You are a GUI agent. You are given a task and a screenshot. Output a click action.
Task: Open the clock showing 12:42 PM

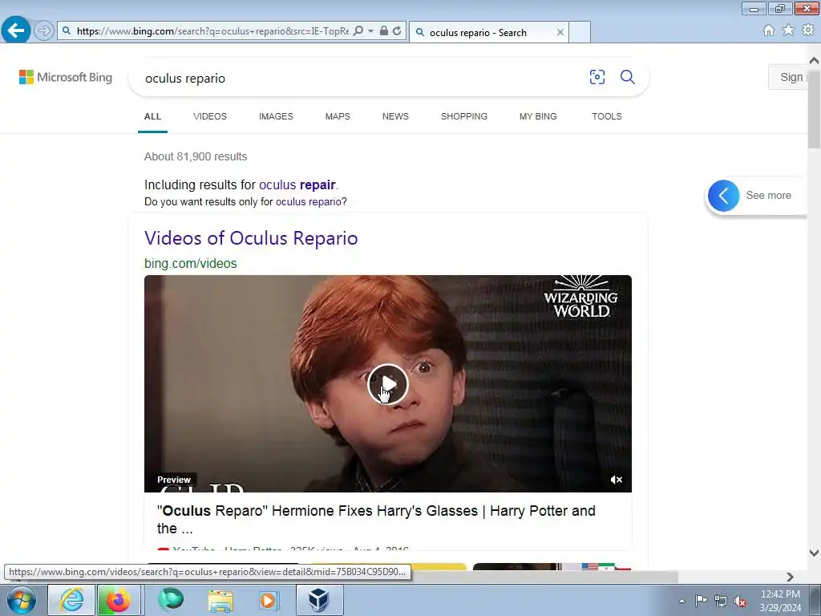tap(780, 601)
